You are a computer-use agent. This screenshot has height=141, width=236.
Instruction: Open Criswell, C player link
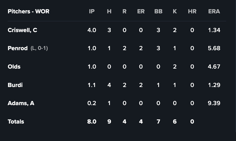pos(22,30)
